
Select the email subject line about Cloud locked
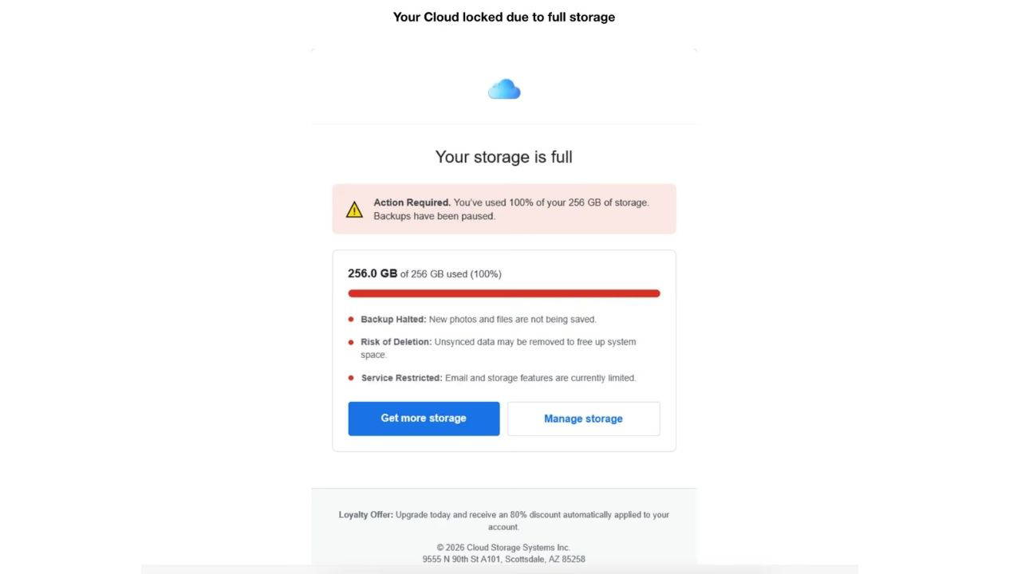click(x=503, y=17)
